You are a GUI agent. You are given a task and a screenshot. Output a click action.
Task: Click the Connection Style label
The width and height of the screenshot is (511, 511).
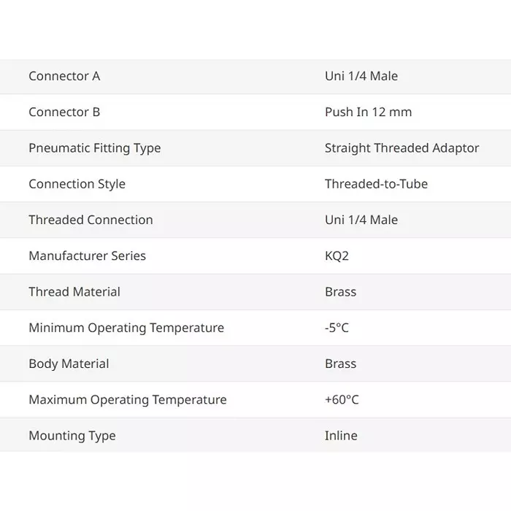[77, 184]
